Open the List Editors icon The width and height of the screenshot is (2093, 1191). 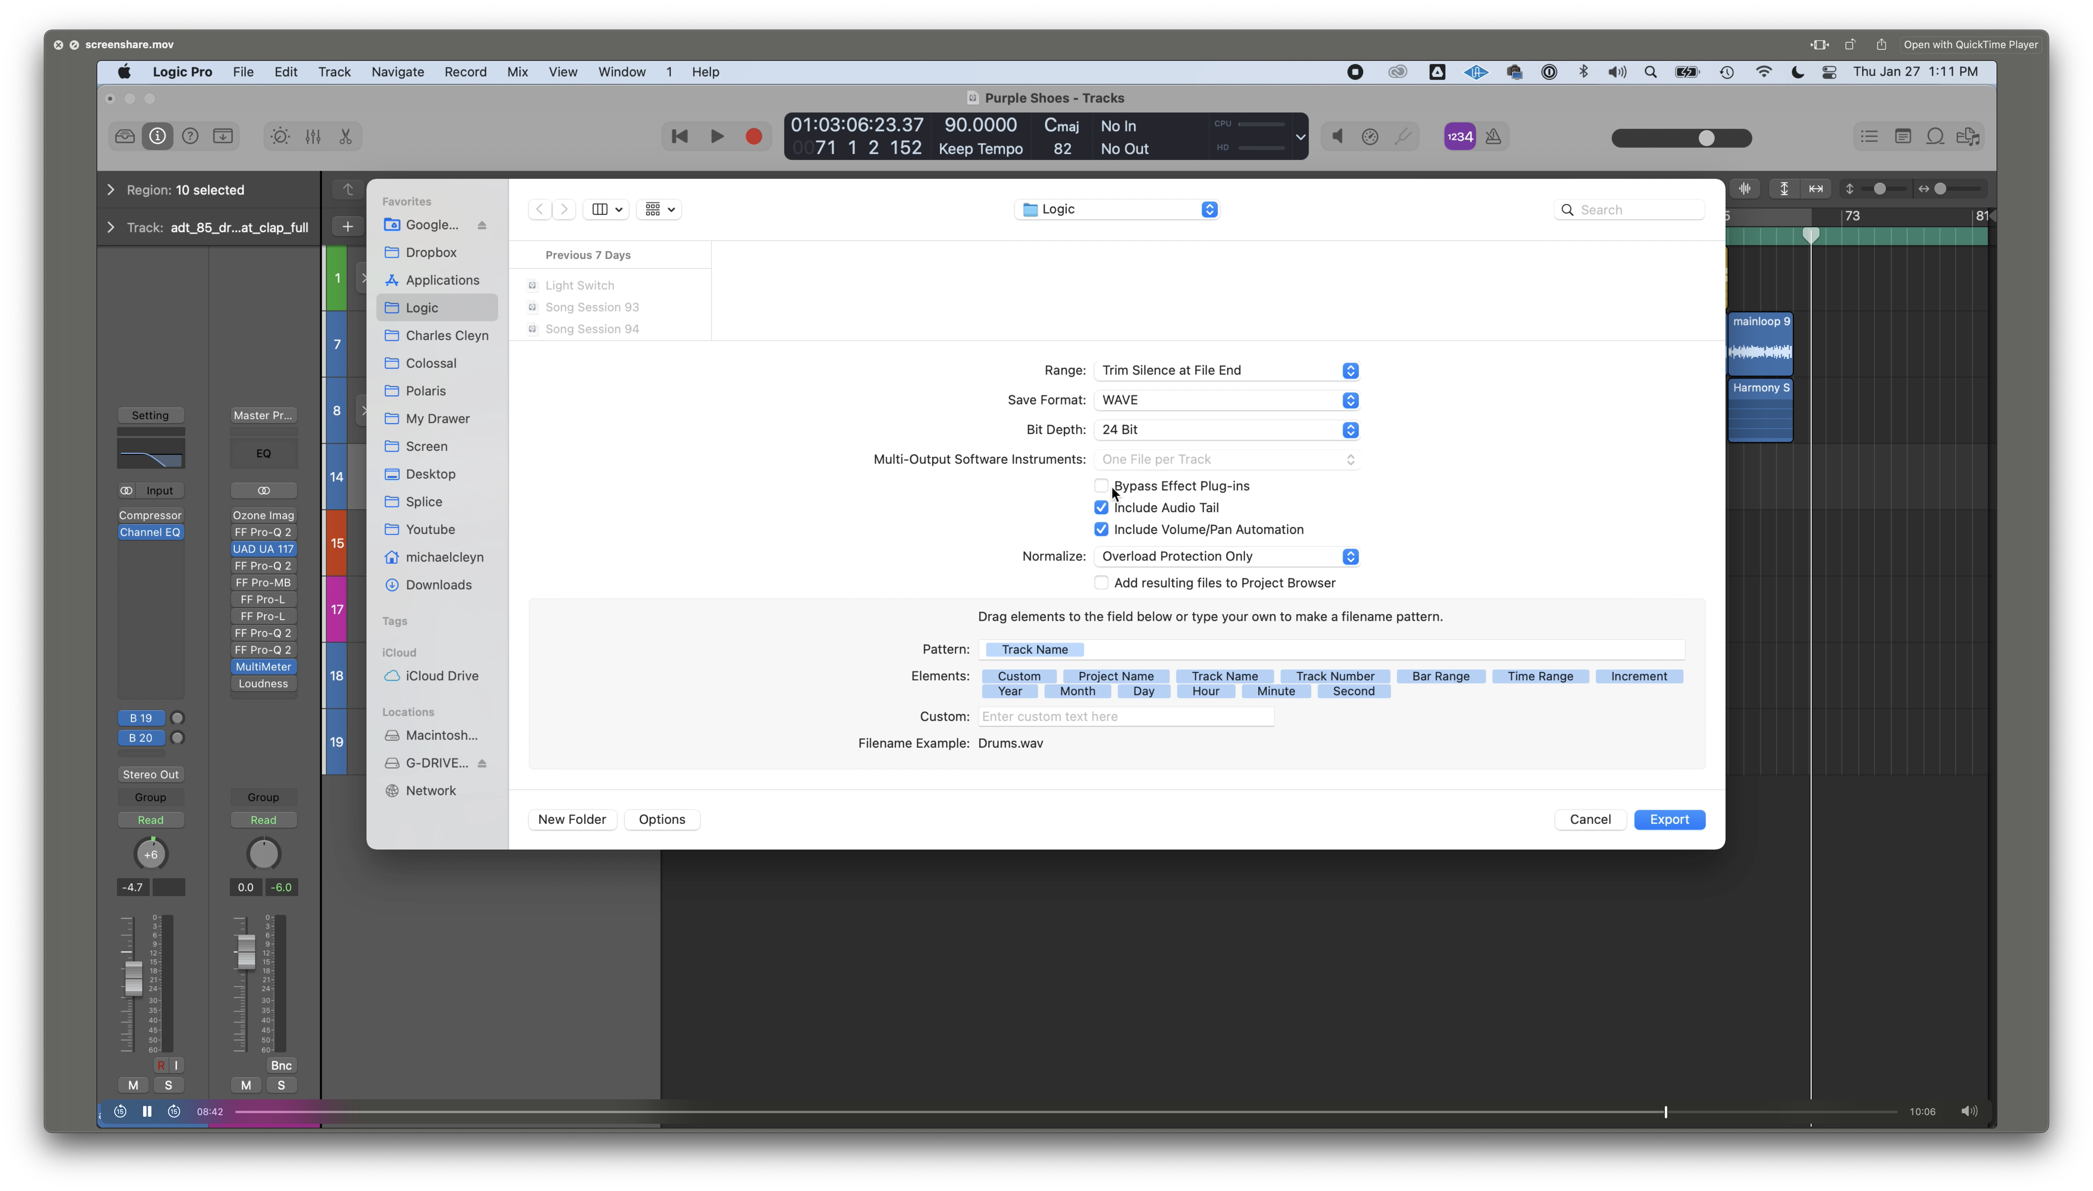click(1869, 137)
